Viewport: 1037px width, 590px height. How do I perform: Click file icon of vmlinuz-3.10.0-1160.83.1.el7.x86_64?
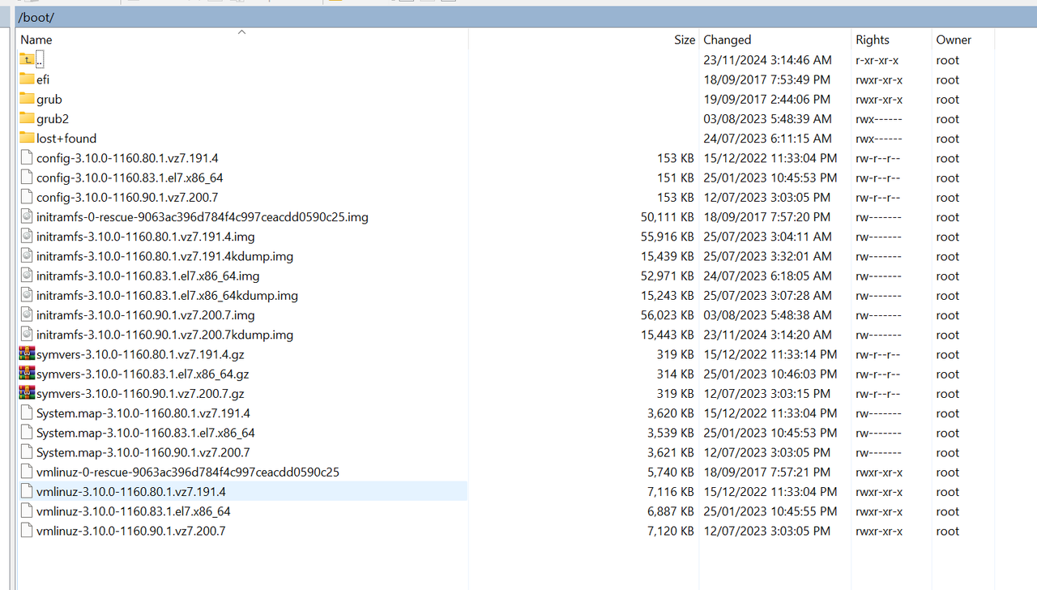click(27, 511)
